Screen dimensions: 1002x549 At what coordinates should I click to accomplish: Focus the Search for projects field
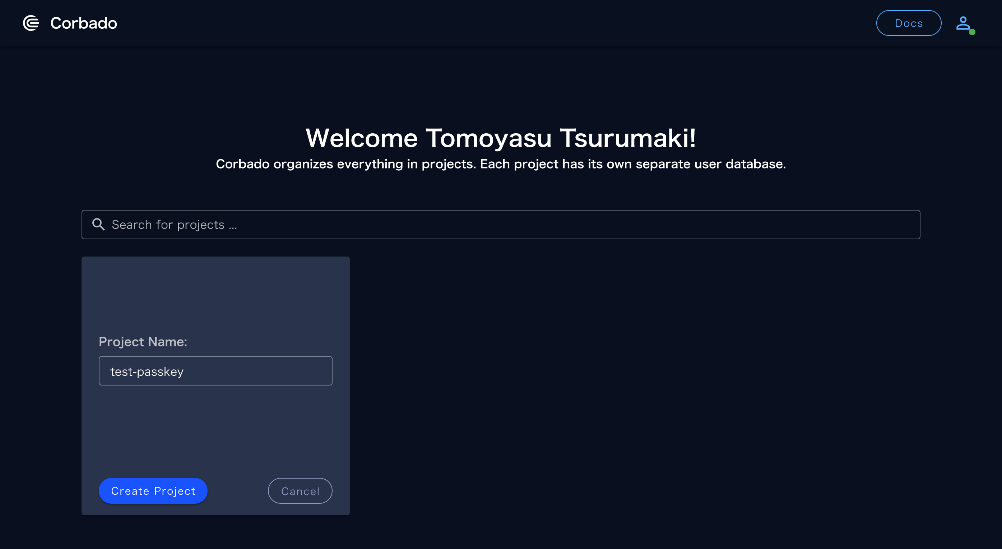tap(500, 225)
